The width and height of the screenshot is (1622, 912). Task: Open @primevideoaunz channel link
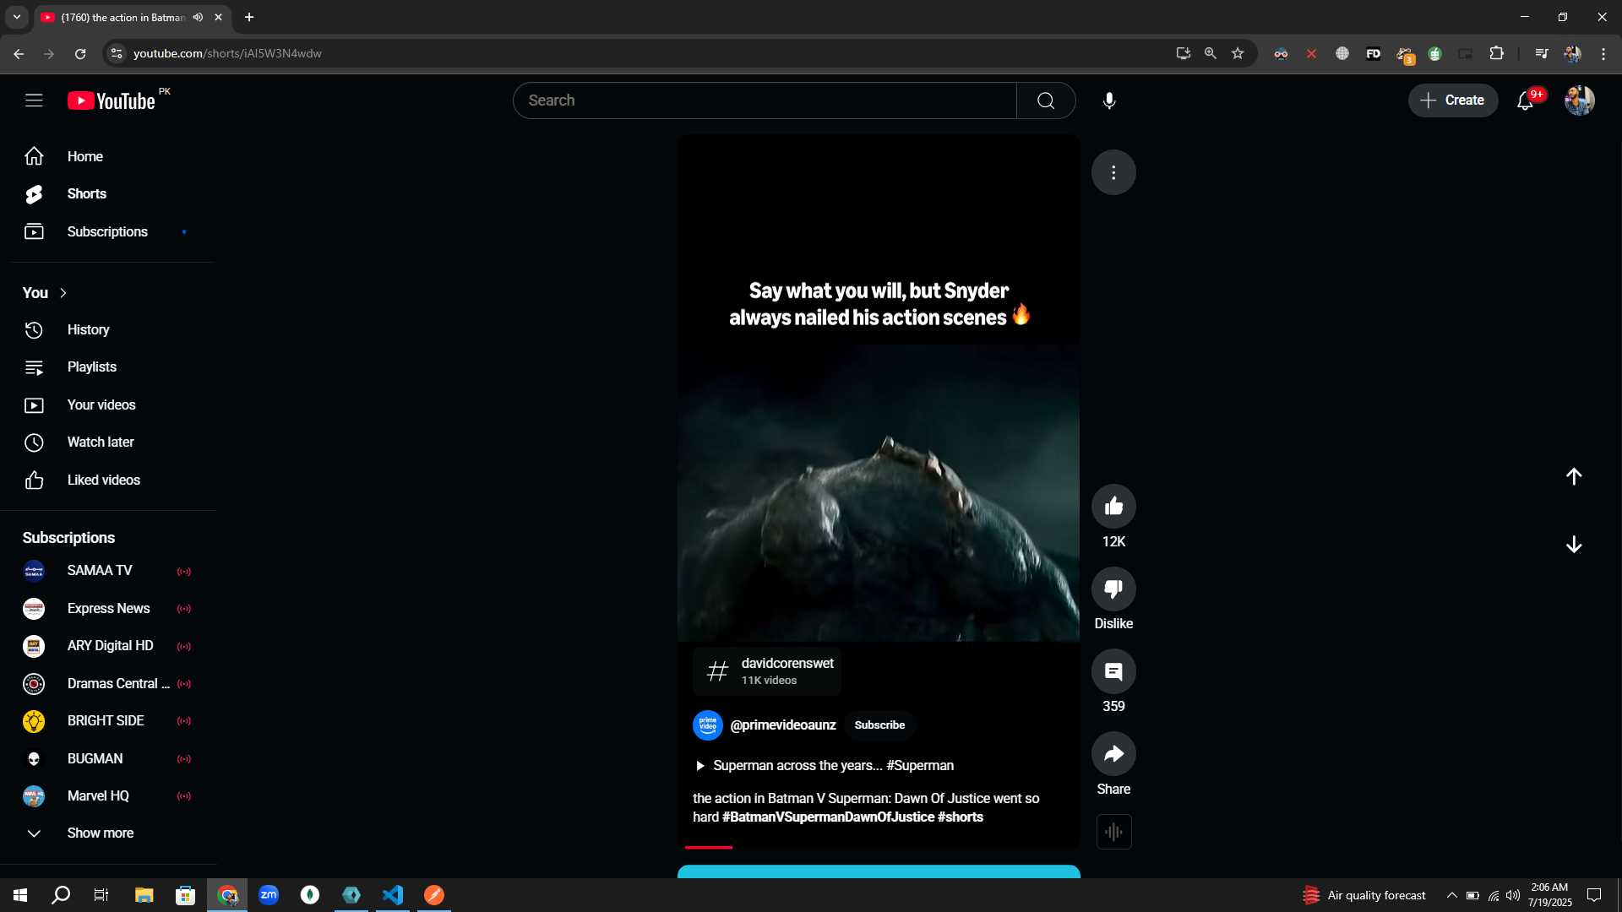782,725
